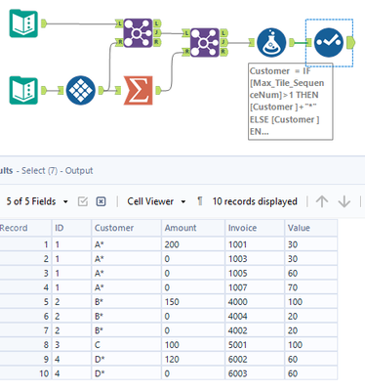Click Invoice cell 5001
The image size is (365, 391).
(x=255, y=345)
